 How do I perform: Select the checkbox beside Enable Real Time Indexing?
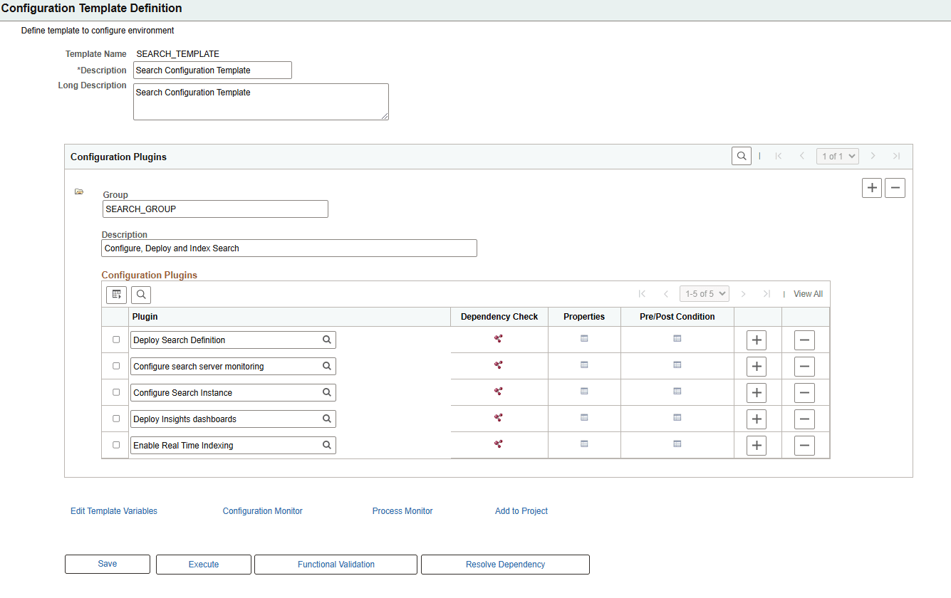pos(115,444)
